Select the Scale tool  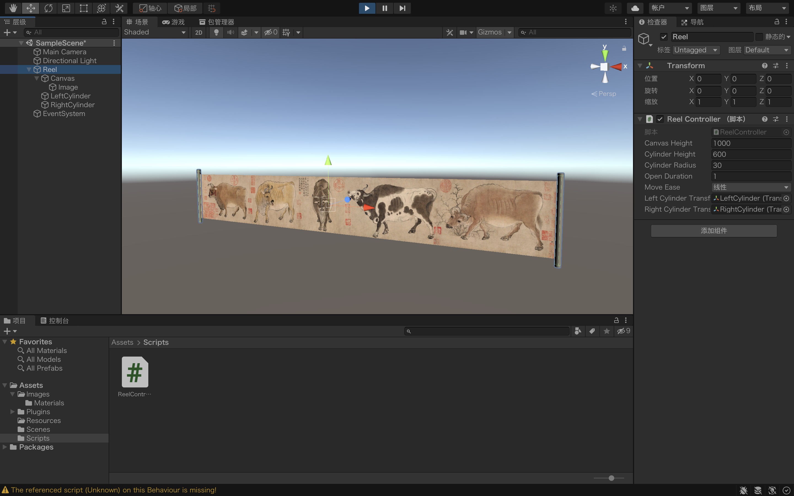[x=66, y=8]
